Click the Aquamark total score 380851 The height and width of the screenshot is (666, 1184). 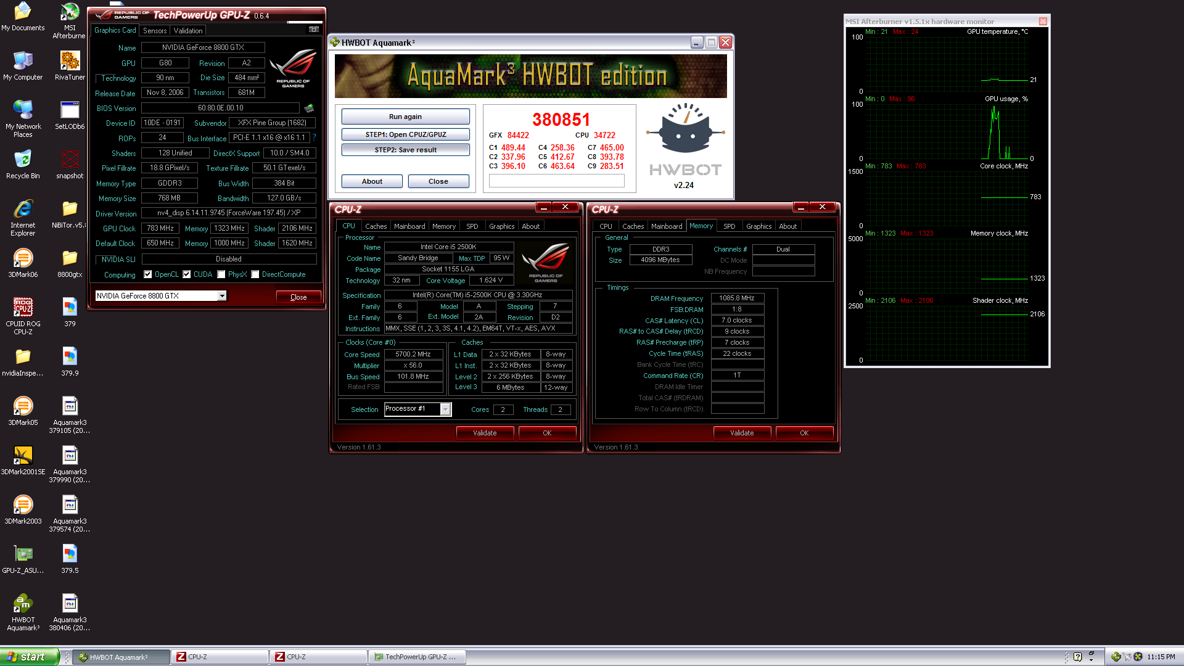point(561,120)
